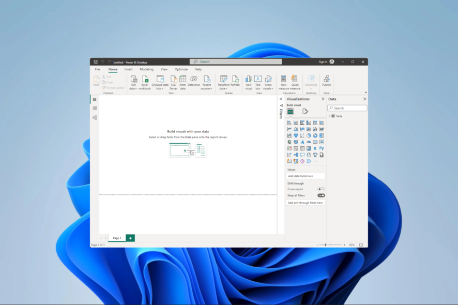Get more visuals via the ellipsis

point(315,161)
